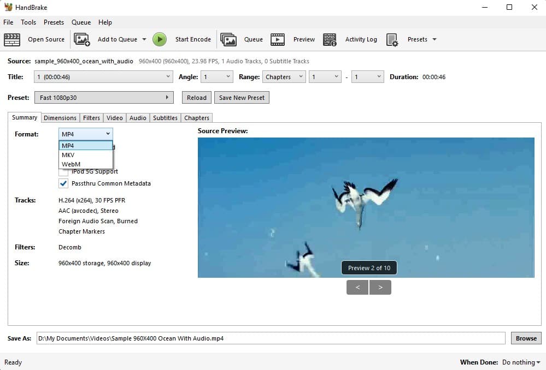This screenshot has height=370, width=546.
Task: Open the Tools menu
Action: [28, 22]
